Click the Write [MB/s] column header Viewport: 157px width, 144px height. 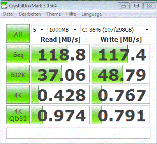(x=121, y=39)
